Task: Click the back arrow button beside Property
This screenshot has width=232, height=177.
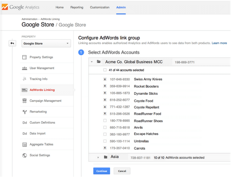Action: click(12, 43)
